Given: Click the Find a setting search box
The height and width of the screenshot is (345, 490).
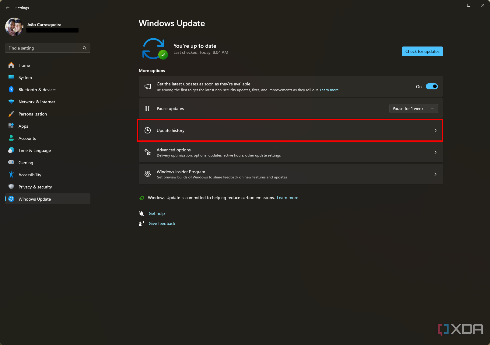Looking at the screenshot, I should click(x=48, y=48).
